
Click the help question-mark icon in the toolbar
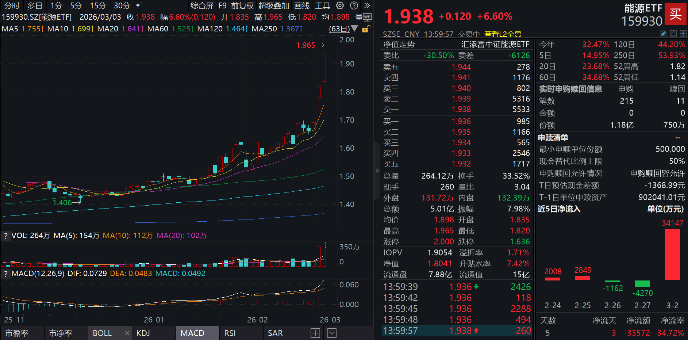click(x=353, y=5)
